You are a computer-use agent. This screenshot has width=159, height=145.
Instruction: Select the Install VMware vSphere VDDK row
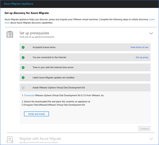click(85, 88)
